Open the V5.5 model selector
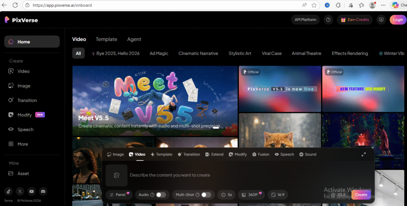The height and width of the screenshot is (206, 407). [x=339, y=194]
